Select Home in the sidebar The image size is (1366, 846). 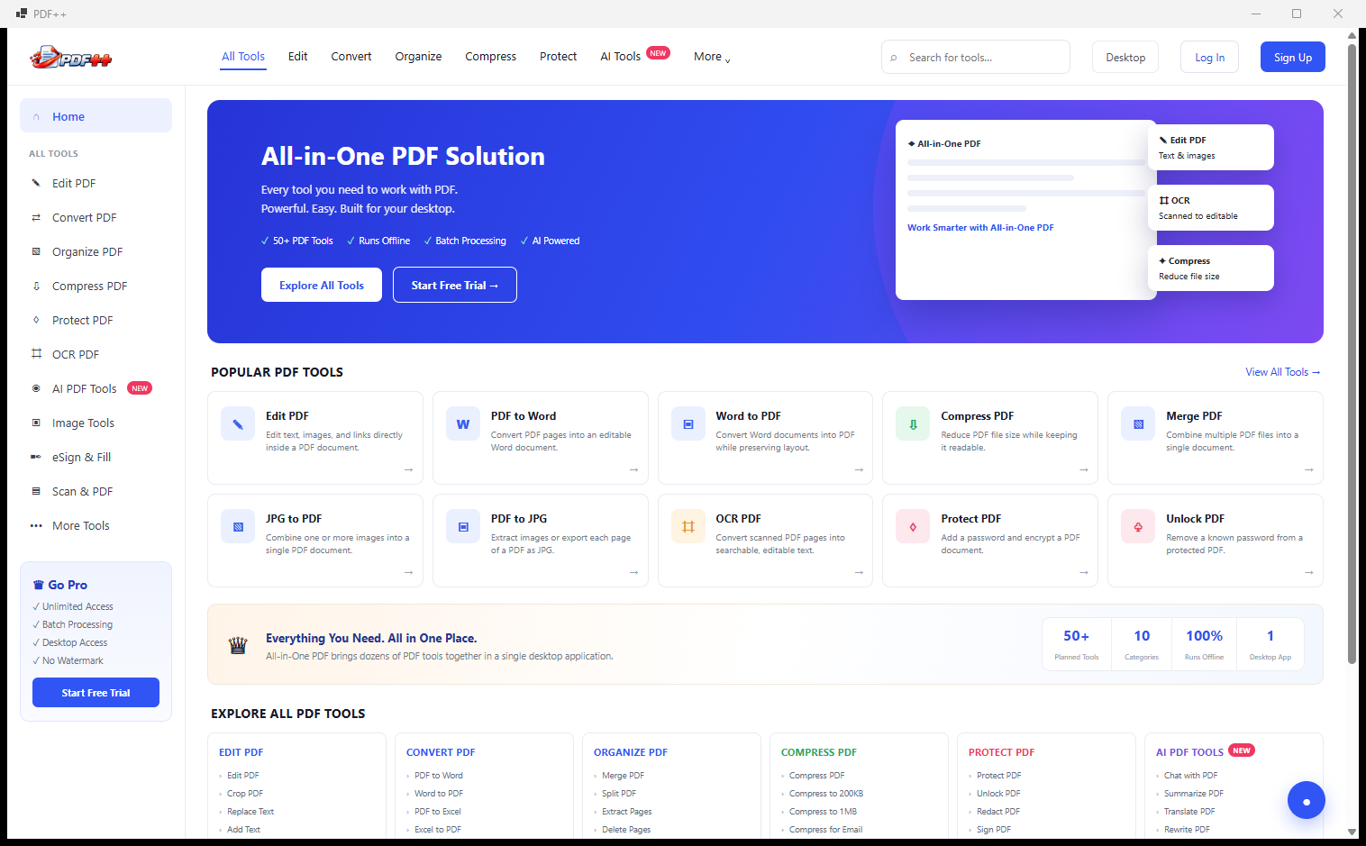point(96,116)
